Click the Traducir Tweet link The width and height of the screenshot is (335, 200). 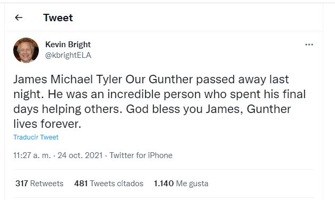[x=36, y=137]
